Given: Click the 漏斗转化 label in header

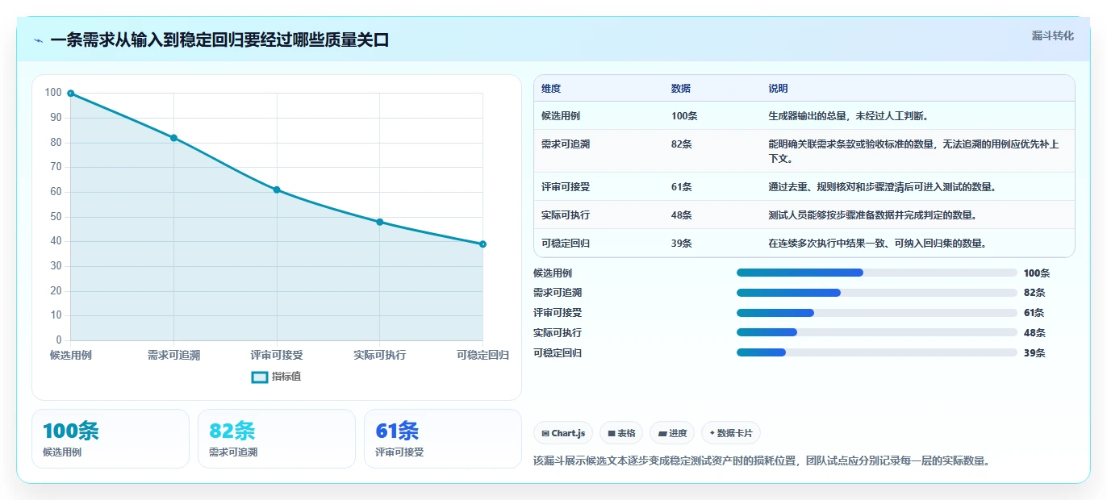Looking at the screenshot, I should click(x=1053, y=35).
